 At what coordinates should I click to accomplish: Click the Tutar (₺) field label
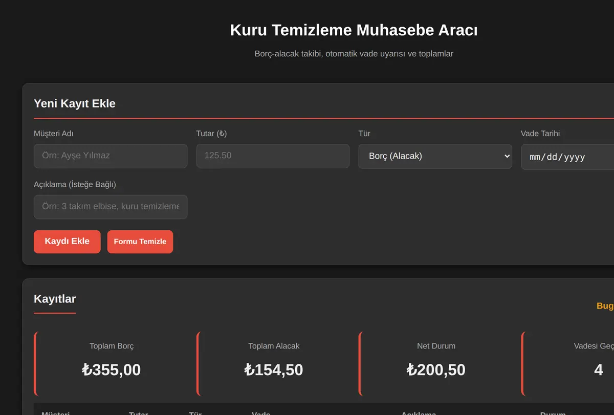211,134
